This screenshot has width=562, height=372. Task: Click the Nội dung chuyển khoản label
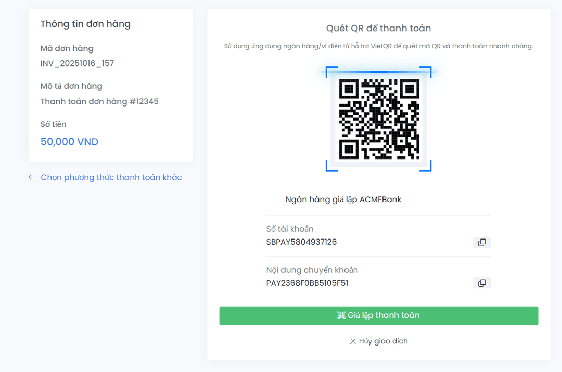[312, 270]
